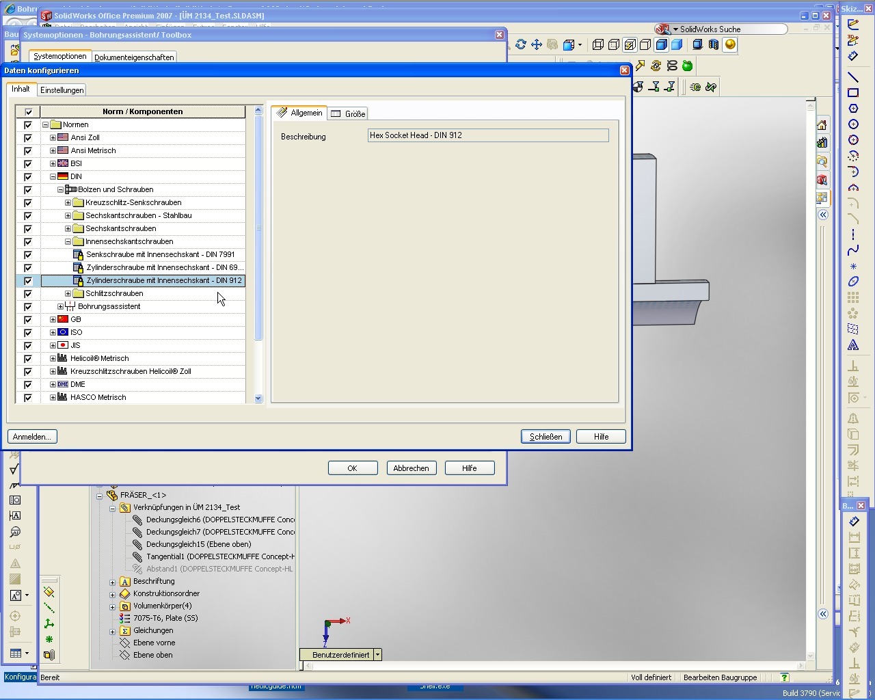This screenshot has width=875, height=700.
Task: Uncheck the DIN checkbox
Action: point(28,177)
